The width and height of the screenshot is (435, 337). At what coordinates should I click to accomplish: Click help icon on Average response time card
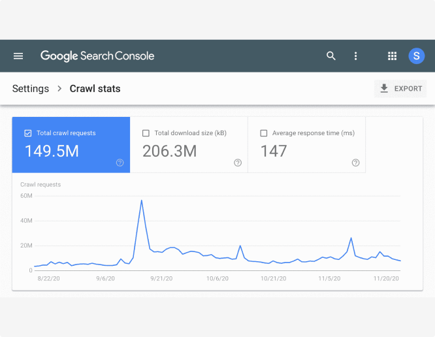(355, 163)
